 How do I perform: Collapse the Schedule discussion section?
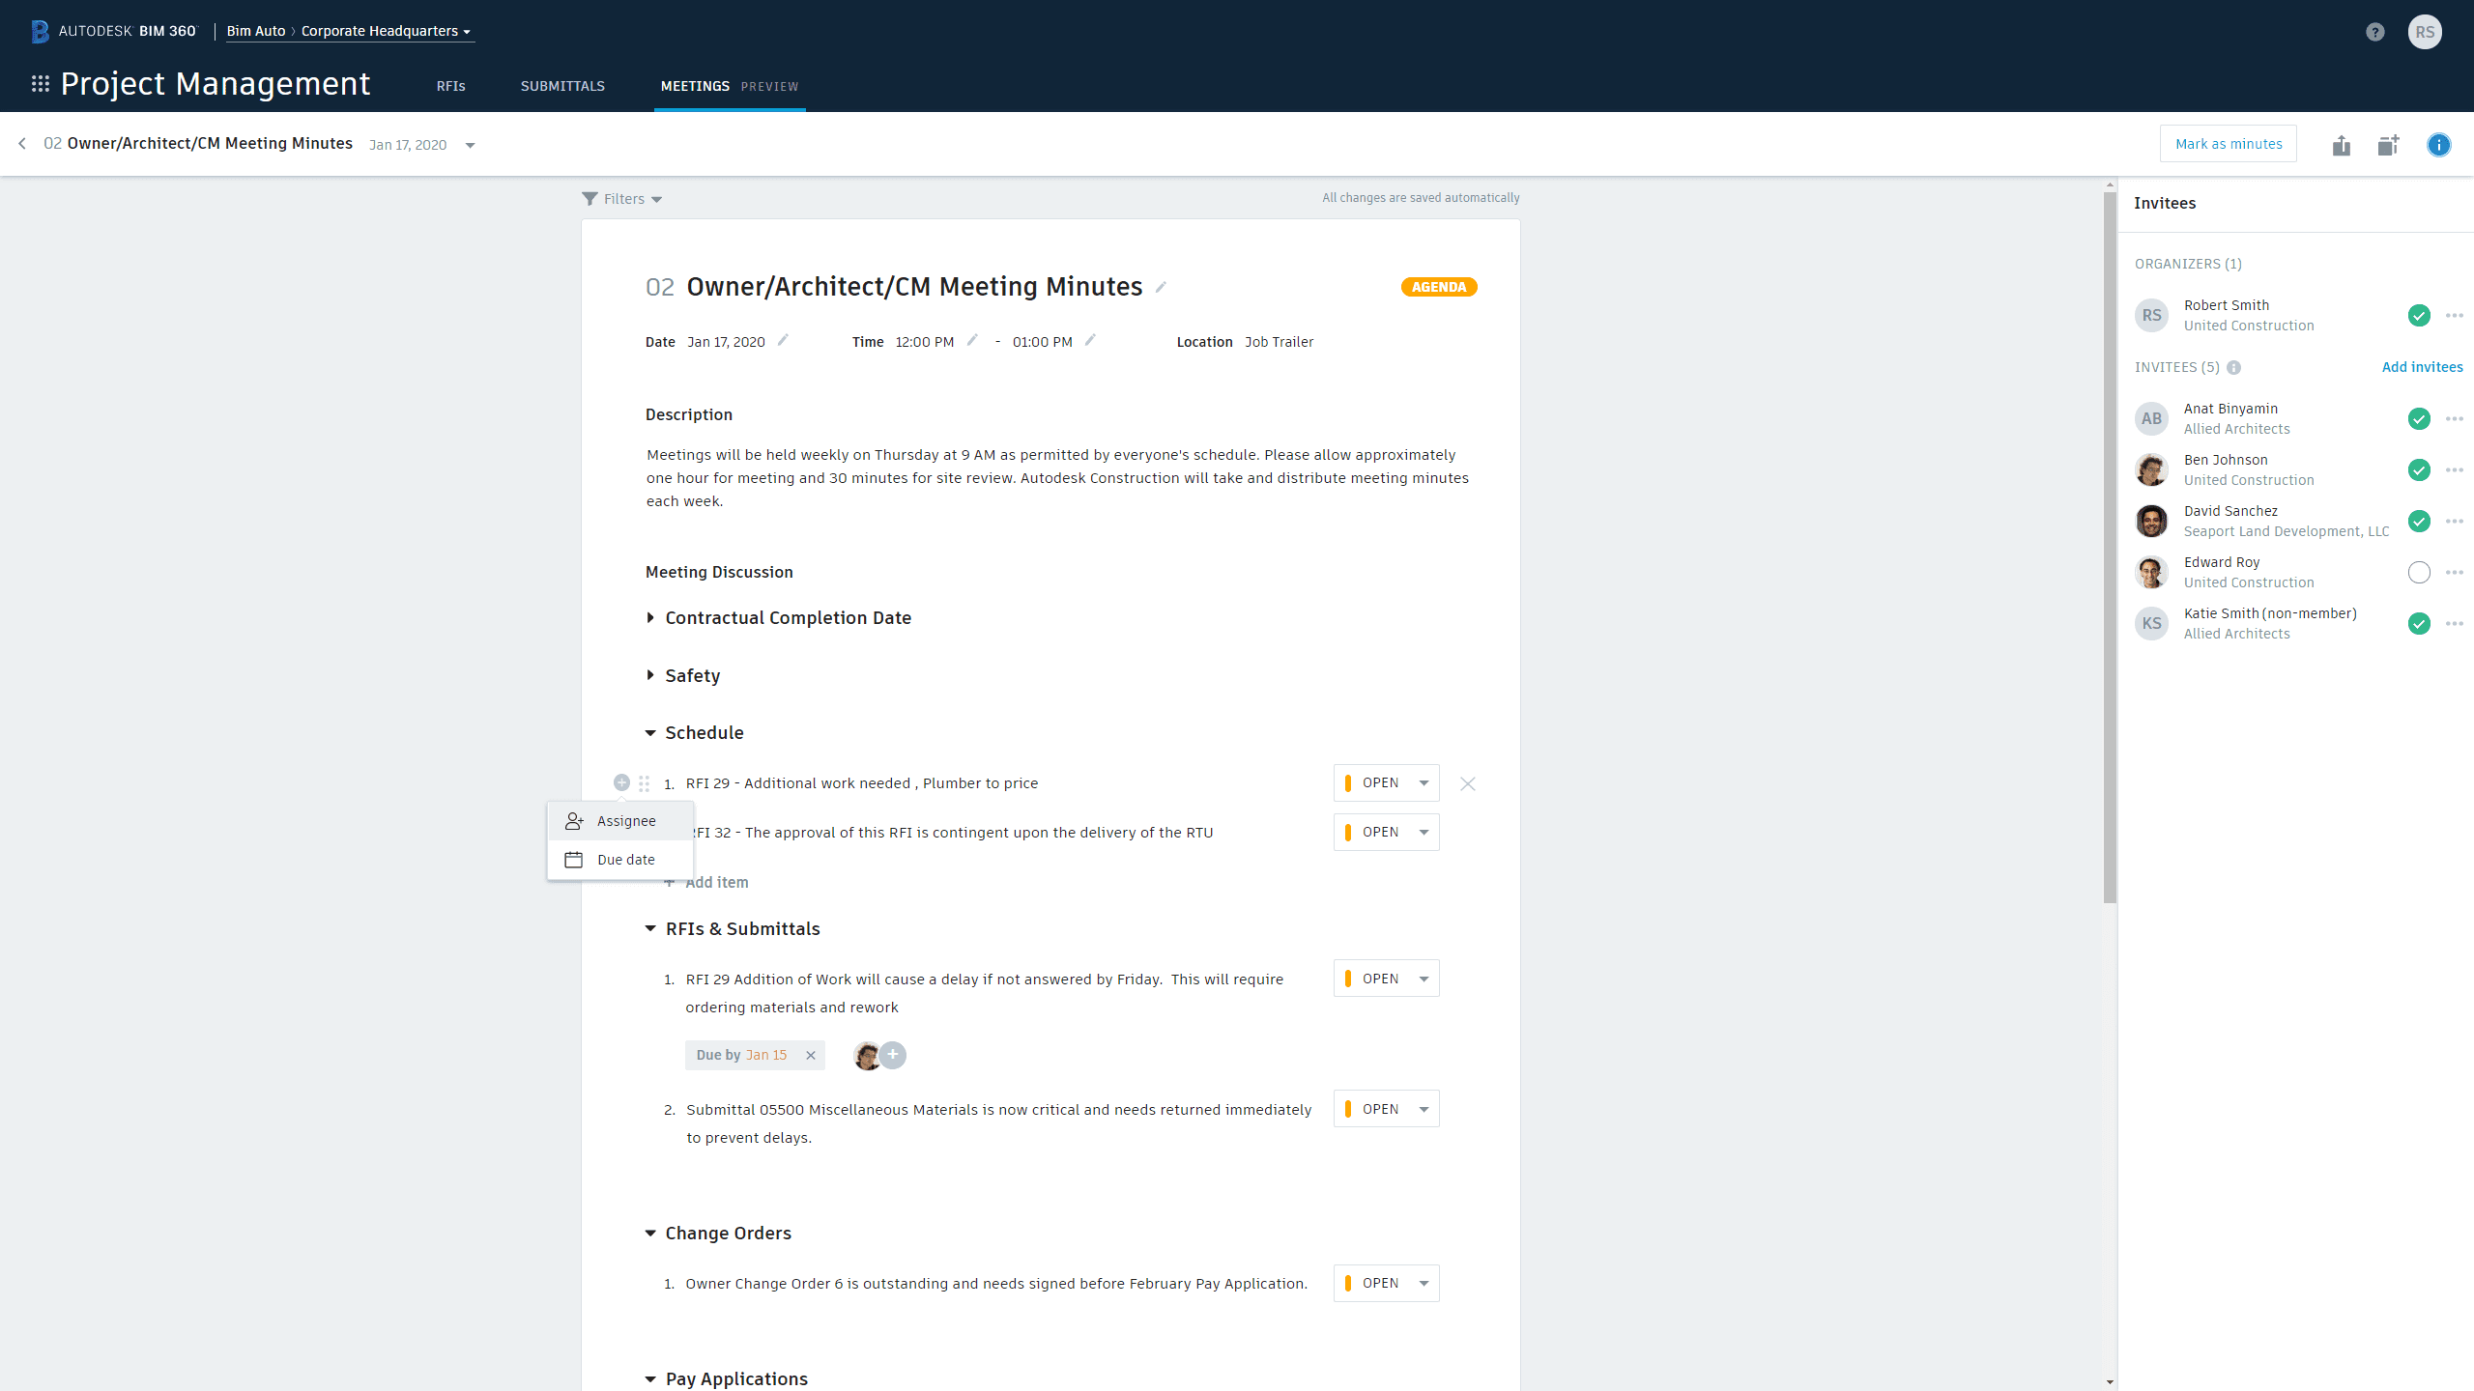[x=650, y=732]
